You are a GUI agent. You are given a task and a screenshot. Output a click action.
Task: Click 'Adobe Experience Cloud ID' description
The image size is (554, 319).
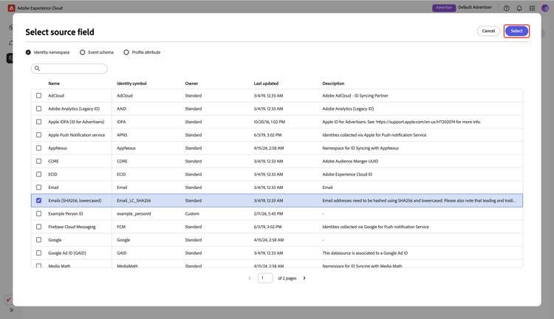pyautogui.click(x=347, y=174)
